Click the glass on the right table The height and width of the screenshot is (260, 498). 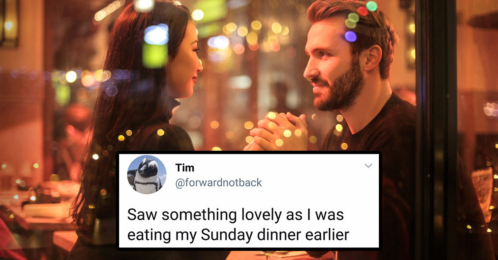pyautogui.click(x=482, y=190)
